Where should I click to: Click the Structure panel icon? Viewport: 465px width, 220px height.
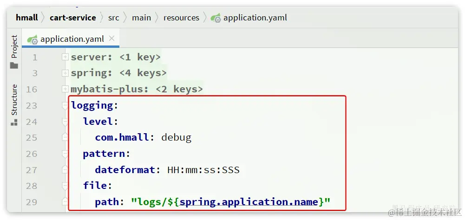[x=14, y=122]
